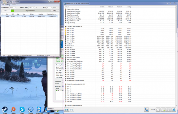
Task: Select Core Max temperature icon
Action: click(x=66, y=102)
